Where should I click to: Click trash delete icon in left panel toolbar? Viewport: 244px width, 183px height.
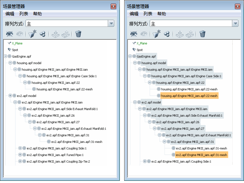point(78,34)
